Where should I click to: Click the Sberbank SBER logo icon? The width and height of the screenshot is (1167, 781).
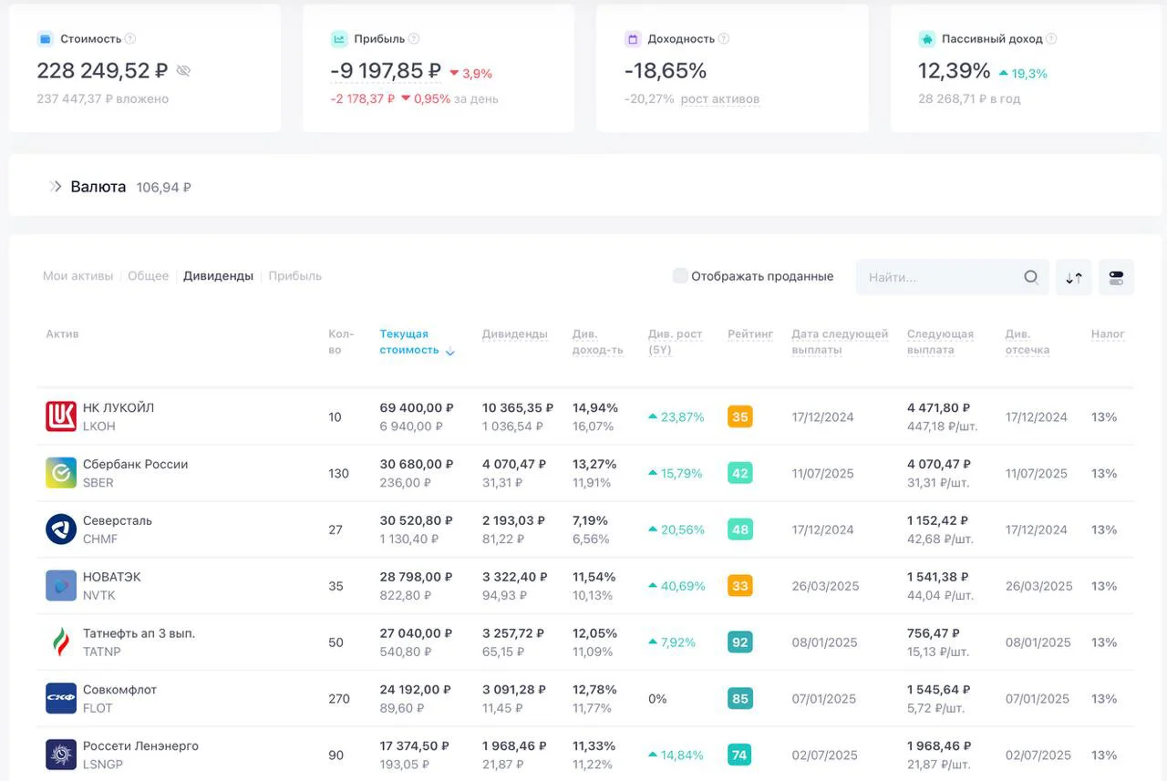(x=61, y=473)
